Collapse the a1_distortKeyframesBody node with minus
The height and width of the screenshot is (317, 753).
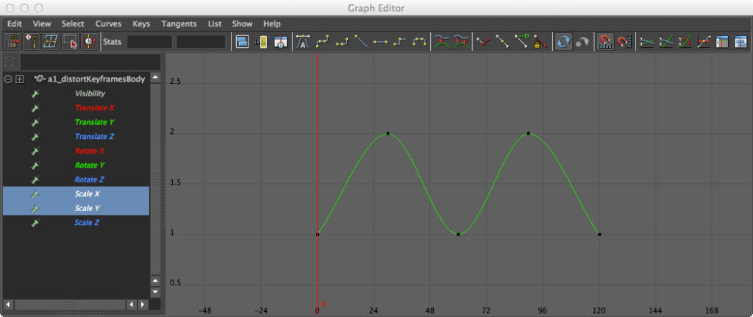8,79
